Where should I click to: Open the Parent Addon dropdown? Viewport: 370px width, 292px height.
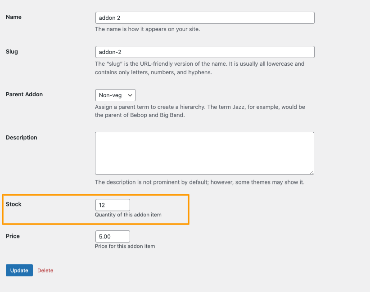click(115, 95)
